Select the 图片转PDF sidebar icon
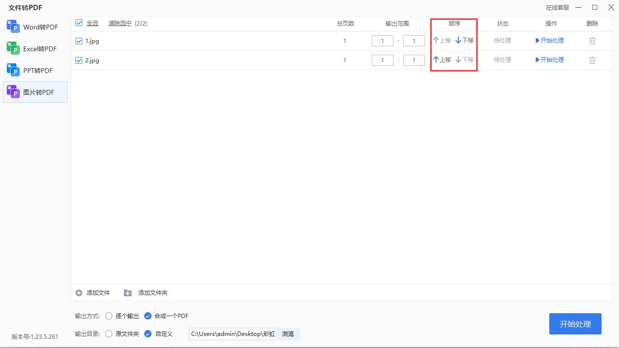This screenshot has height=348, width=619. point(13,92)
